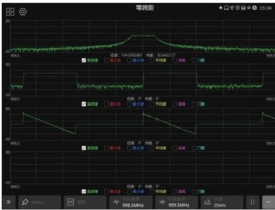Click latitude 30.640212° readout text
The width and height of the screenshot is (275, 210).
click(x=160, y=55)
